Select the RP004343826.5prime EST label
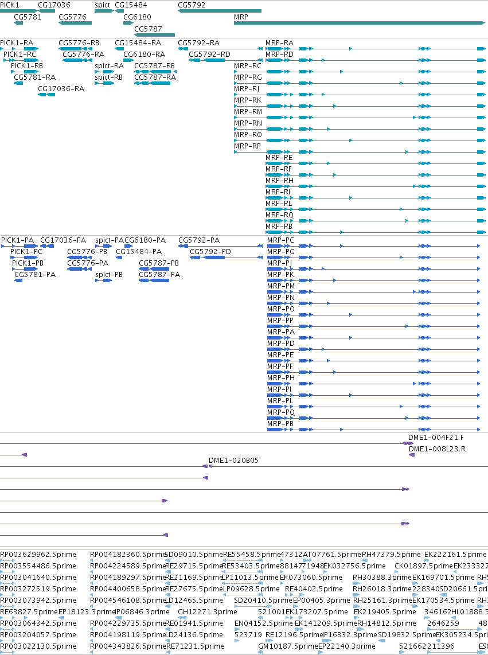Screen dimensions: 488x655 point(128,646)
